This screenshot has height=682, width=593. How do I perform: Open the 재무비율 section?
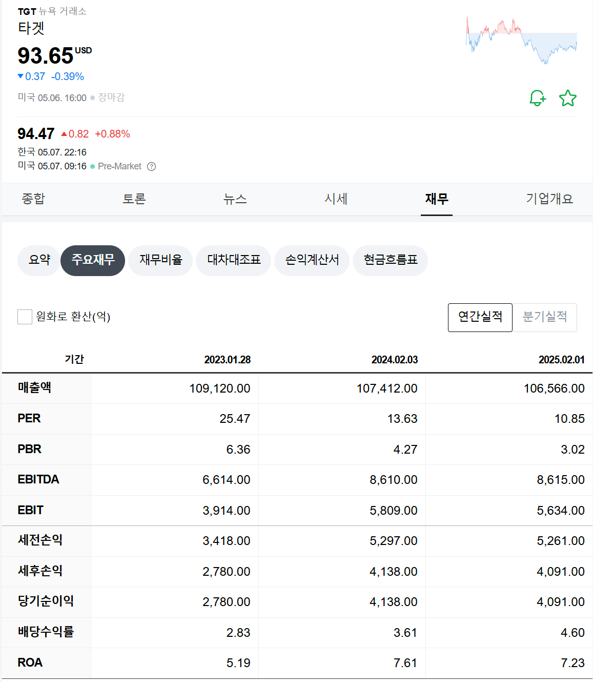pyautogui.click(x=160, y=260)
